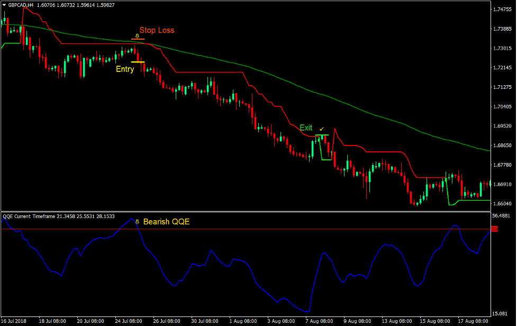
Task: Select the 7 Aug 08:00 date axis label
Action: pyautogui.click(x=320, y=321)
